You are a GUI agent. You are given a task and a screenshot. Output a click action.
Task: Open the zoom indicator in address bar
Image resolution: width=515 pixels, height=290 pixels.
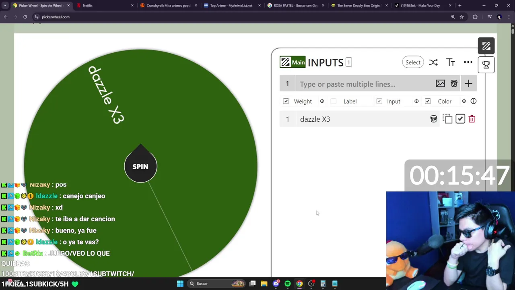point(453,17)
